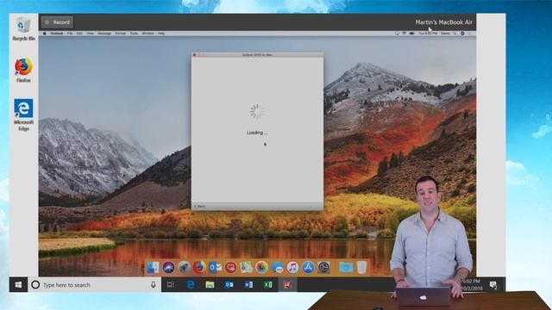
Task: Open the Apple menu in the Mac menu bar
Action: pos(44,34)
